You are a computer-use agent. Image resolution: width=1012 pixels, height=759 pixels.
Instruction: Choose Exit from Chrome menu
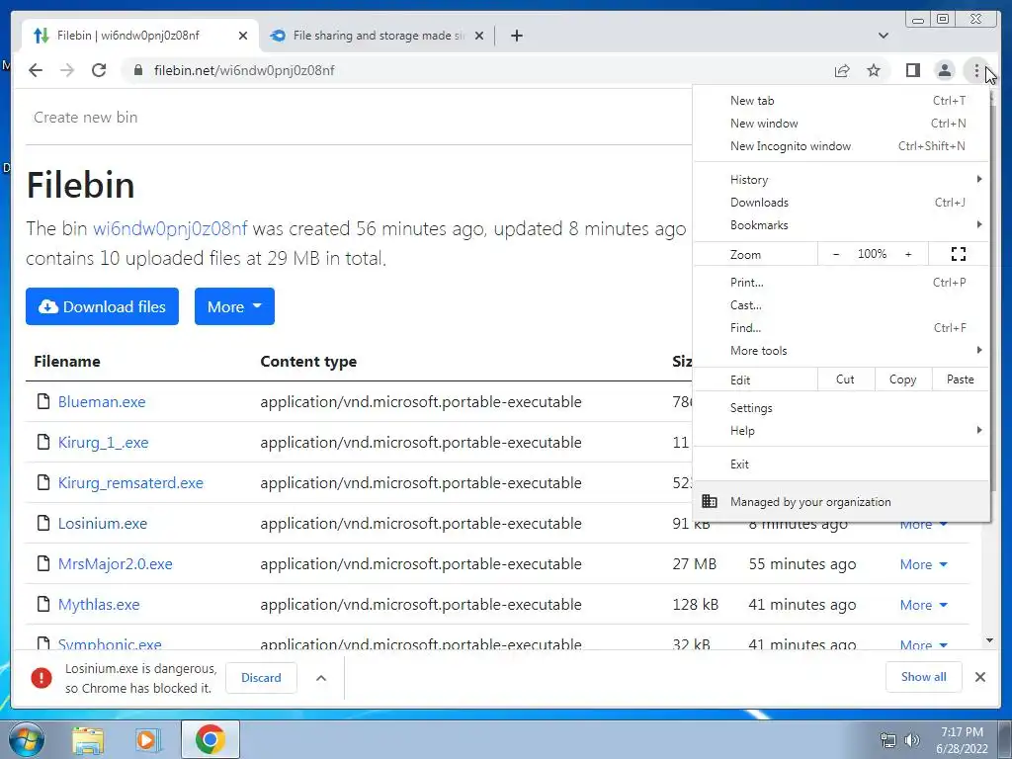(841, 464)
